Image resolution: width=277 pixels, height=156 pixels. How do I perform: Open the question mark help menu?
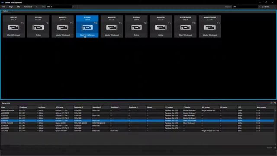tap(37, 7)
